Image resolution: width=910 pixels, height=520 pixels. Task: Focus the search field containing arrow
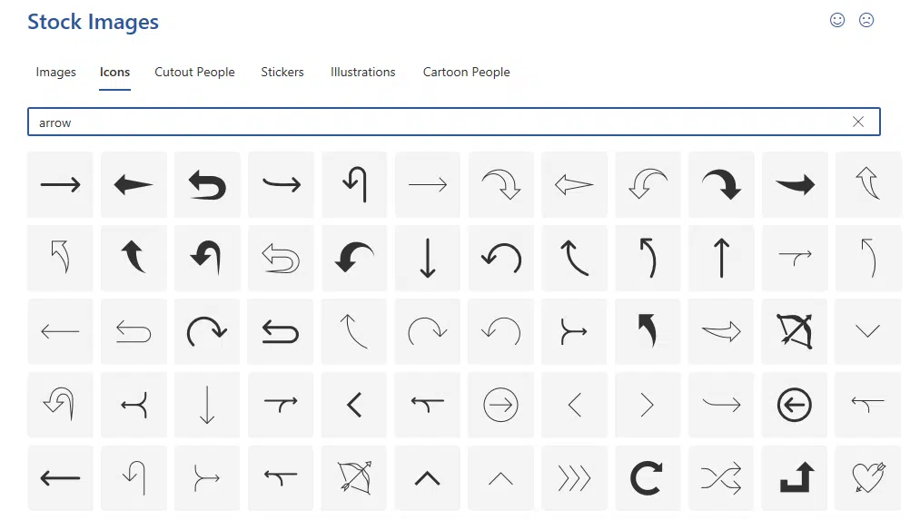454,122
